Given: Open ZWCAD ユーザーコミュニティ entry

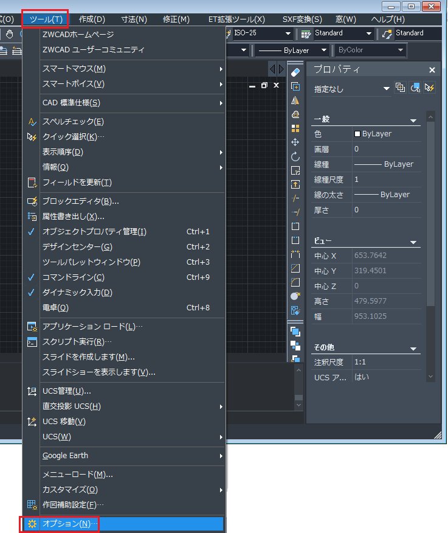Looking at the screenshot, I should (x=125, y=50).
